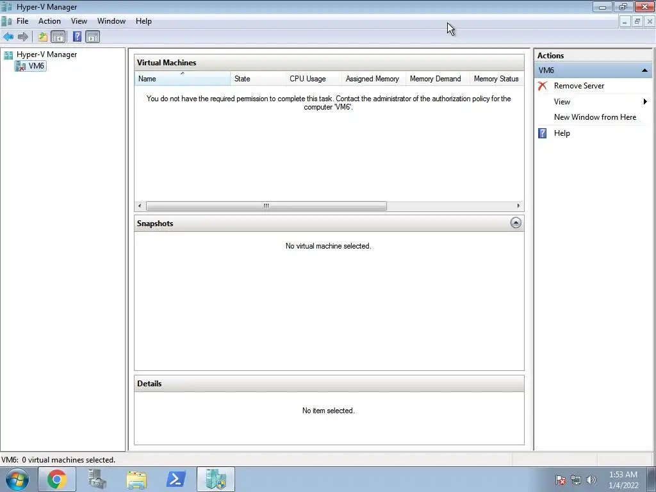Viewport: 656px width, 492px height.
Task: Click New Window from Here action
Action: 595,117
